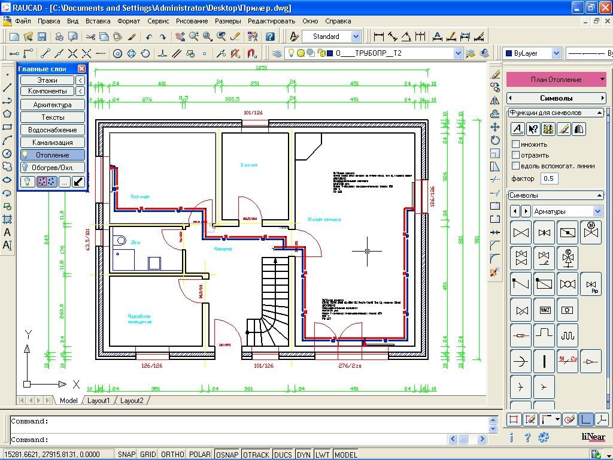
Task: Click the Print icon in the toolbar
Action: 59,37
